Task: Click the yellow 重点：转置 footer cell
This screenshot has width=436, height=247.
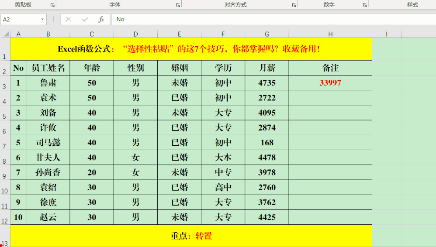Action: pyautogui.click(x=191, y=236)
